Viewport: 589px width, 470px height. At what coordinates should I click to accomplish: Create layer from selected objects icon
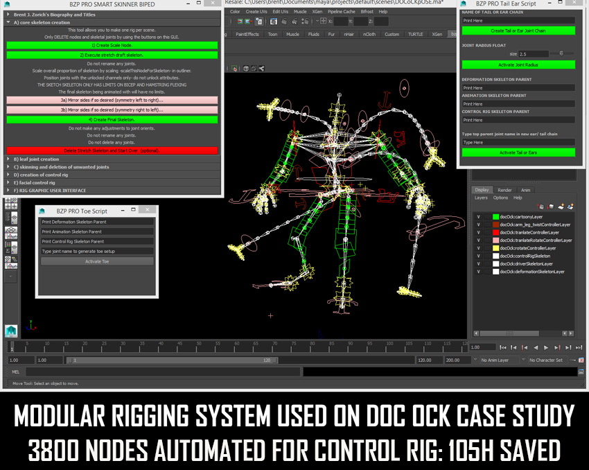coord(570,207)
